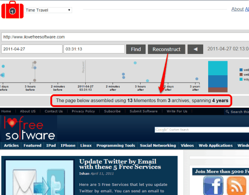Click the search magnifier icon
Image resolution: width=249 pixels, height=195 pixels.
[x=227, y=112]
